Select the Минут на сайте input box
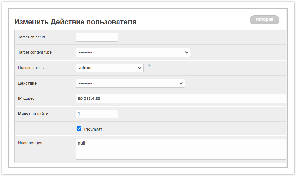The width and height of the screenshot is (296, 176). click(97, 114)
